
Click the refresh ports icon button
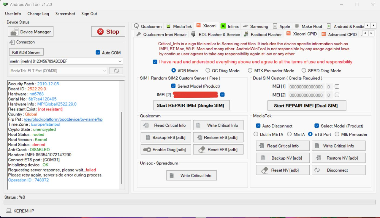116,71
